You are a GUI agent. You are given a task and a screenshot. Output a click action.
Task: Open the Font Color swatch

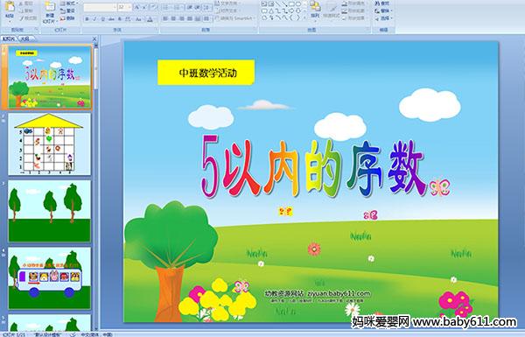click(150, 19)
